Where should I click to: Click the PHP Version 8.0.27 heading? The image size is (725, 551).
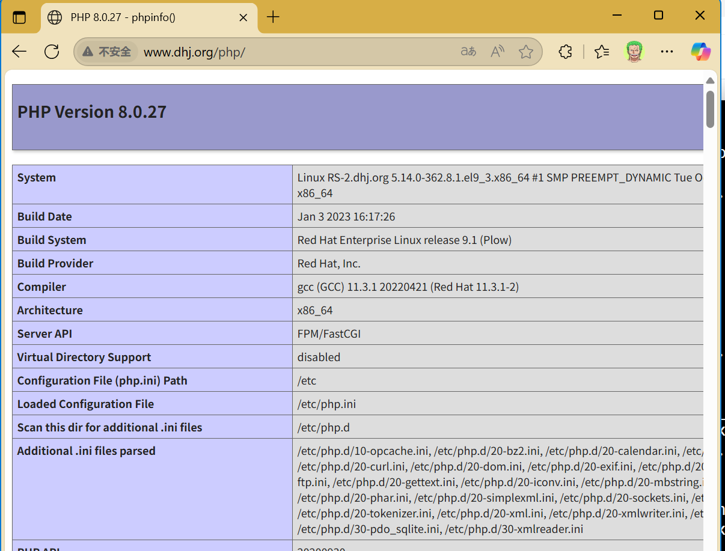(92, 112)
